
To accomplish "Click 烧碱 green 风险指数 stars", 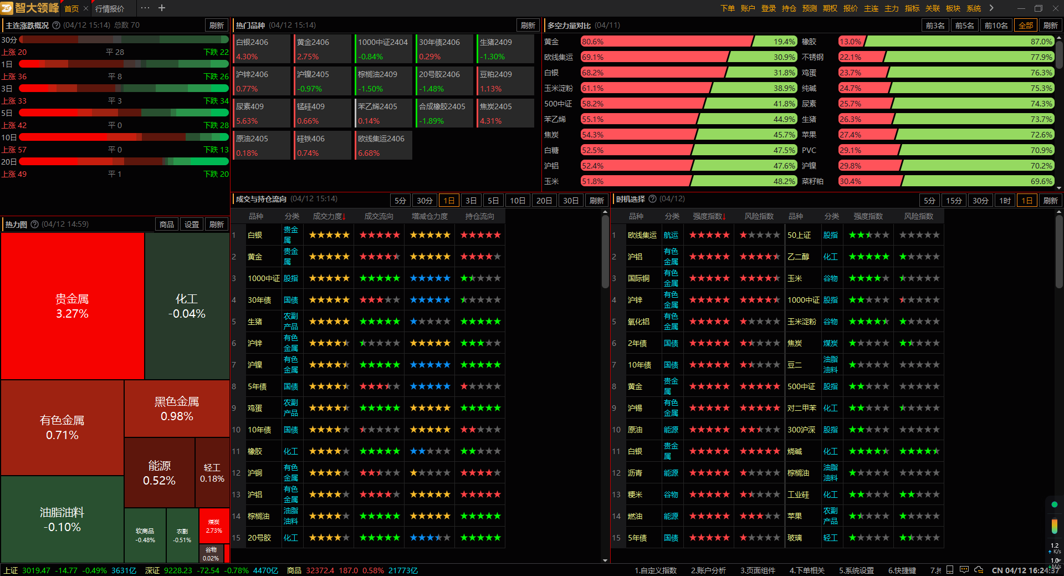I will point(919,451).
